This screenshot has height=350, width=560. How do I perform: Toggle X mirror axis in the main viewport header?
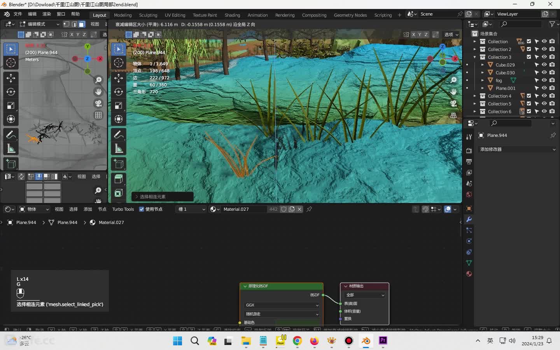413,35
